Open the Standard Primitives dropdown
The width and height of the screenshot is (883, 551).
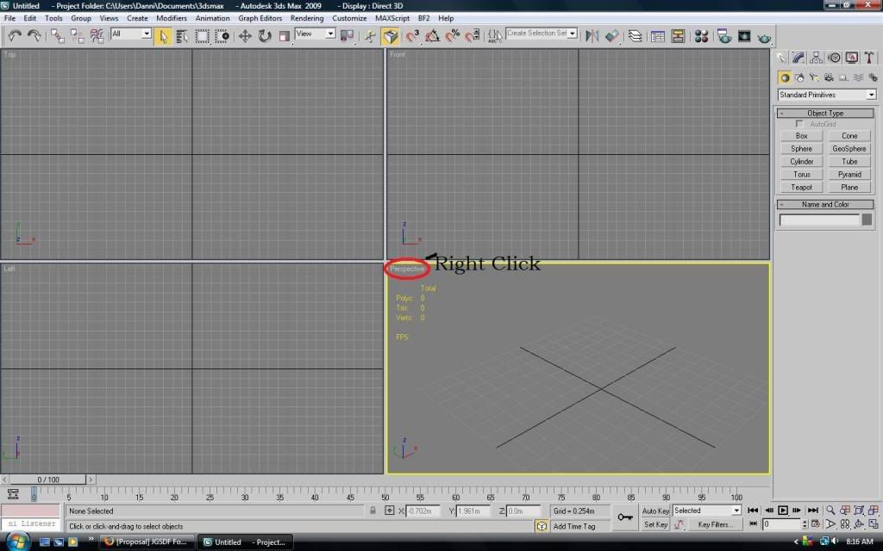coord(826,95)
